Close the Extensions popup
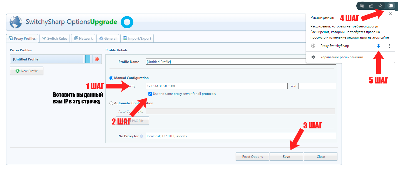 coord(390,14)
